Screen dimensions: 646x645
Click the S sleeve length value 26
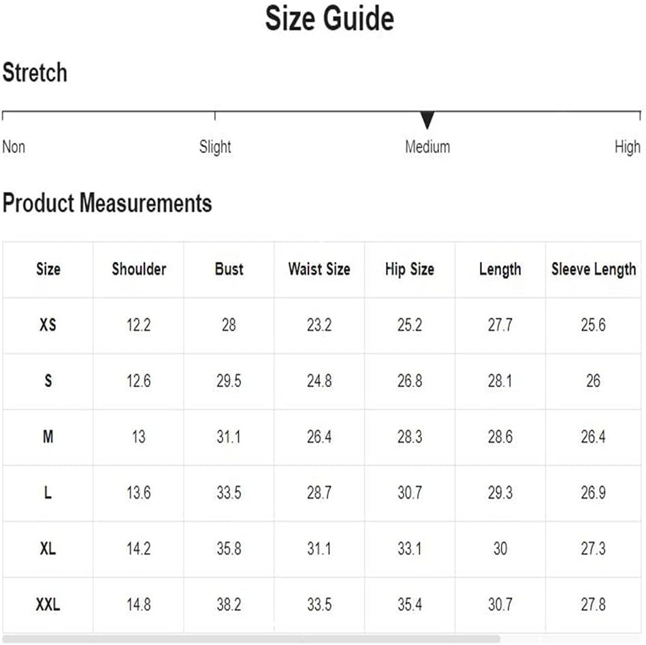[594, 381]
